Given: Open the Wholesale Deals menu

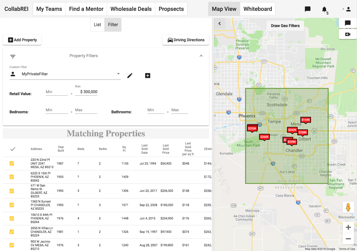Looking at the screenshot, I should point(131,9).
